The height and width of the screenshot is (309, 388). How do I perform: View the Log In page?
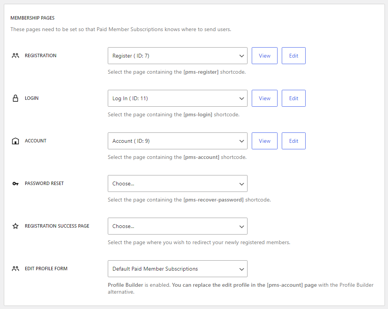tap(264, 98)
